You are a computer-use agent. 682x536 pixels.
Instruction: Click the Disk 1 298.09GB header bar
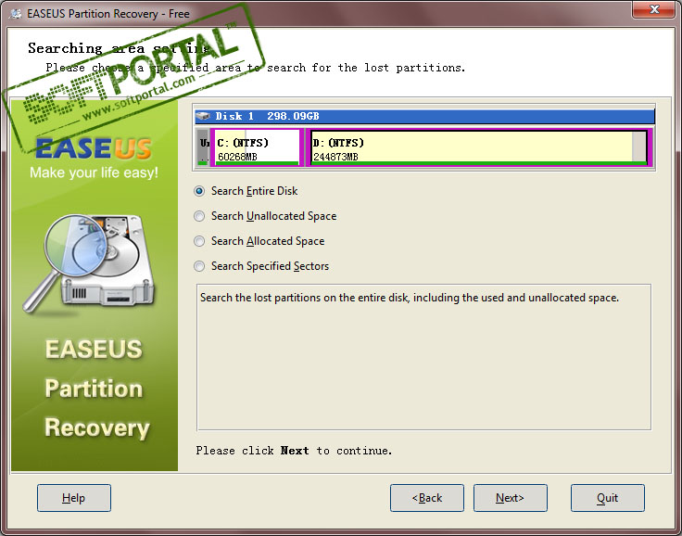pyautogui.click(x=425, y=116)
